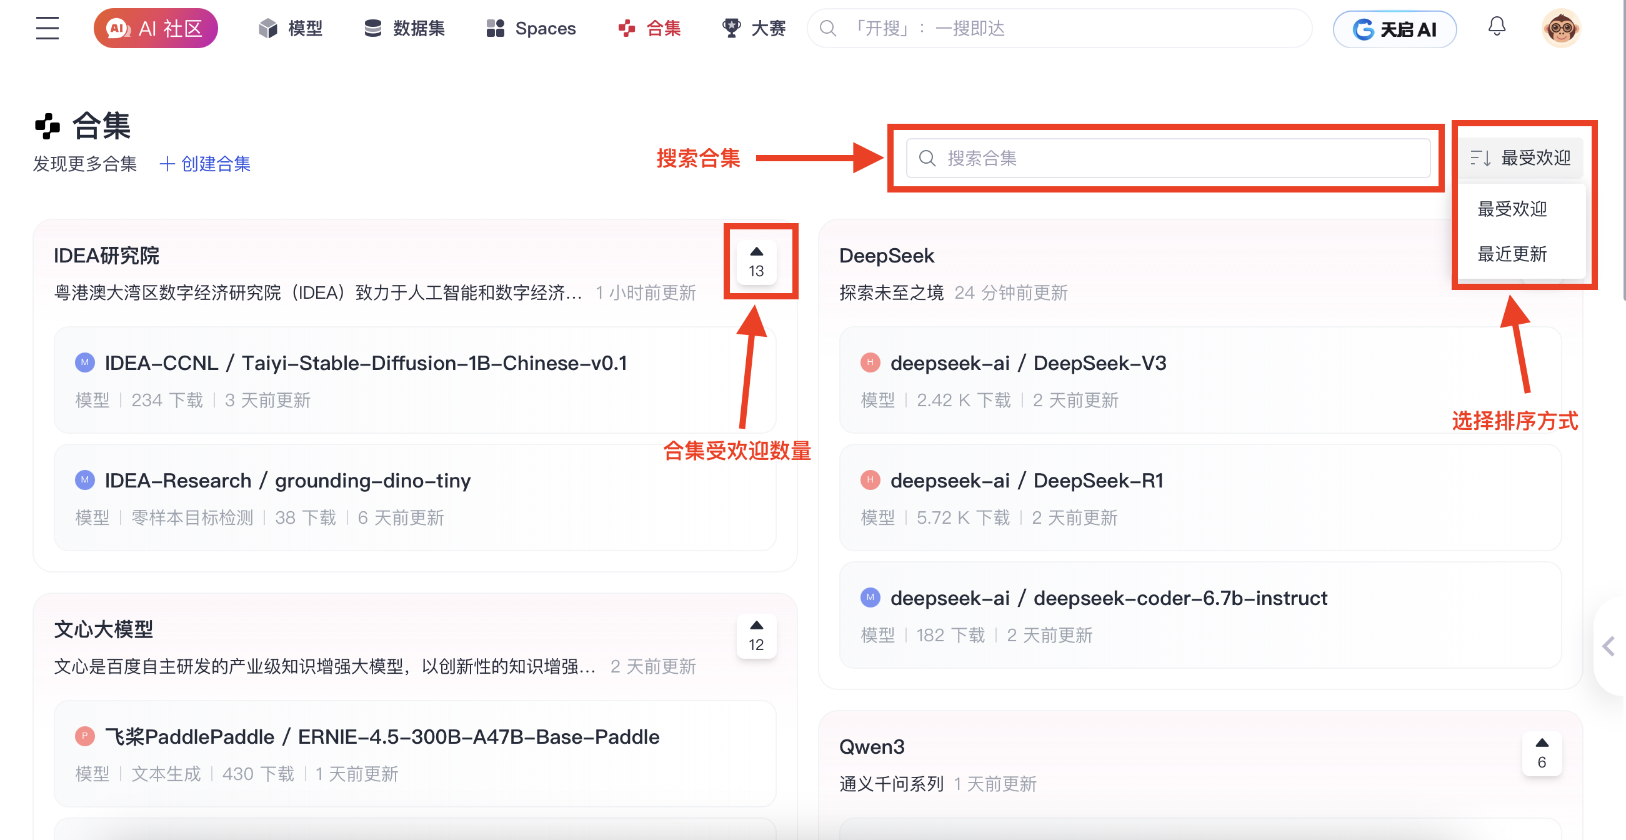Screen dimensions: 1626x840
Task: Select the 合集 nav tab
Action: coord(649,28)
